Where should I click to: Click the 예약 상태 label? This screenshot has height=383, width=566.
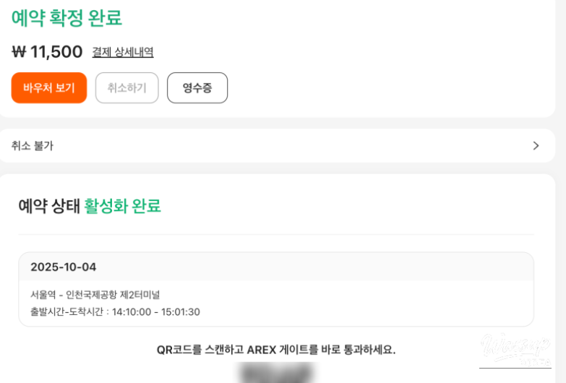(48, 206)
